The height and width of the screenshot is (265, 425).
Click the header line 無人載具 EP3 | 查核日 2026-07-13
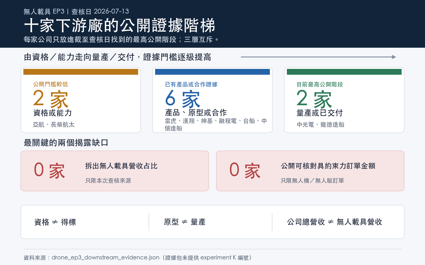tap(76, 11)
